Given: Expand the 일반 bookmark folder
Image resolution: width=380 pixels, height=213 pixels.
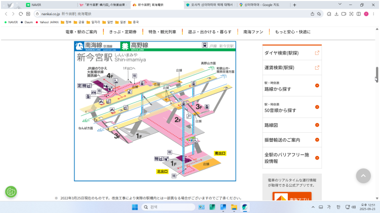Looking at the screenshot, I should coord(108,22).
